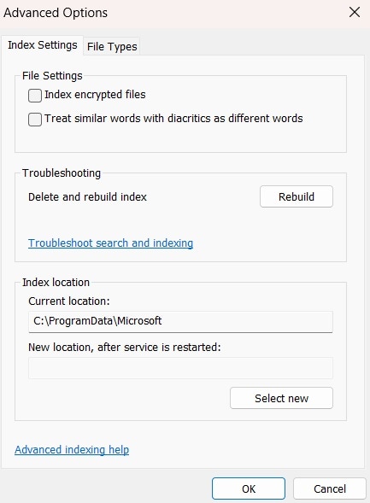
Task: Close the Advanced Options dialog
Action: pyautogui.click(x=355, y=13)
